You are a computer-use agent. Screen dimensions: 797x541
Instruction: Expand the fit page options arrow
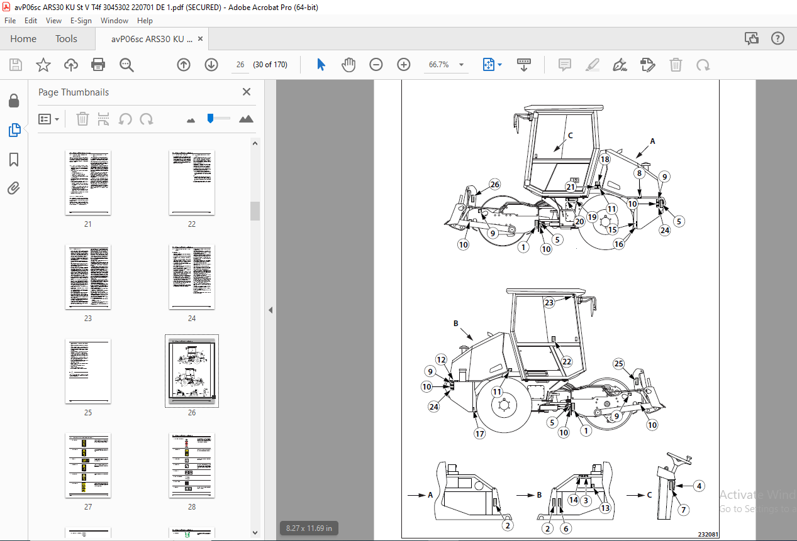tap(500, 65)
